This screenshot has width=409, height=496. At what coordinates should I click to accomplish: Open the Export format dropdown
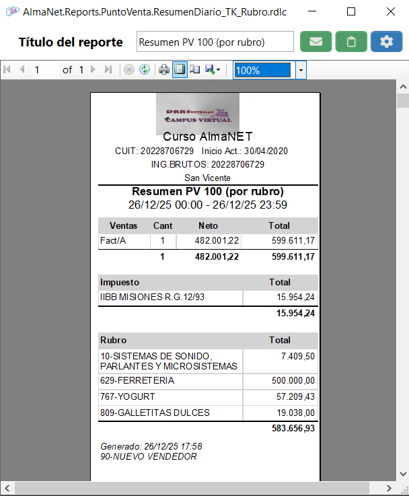pyautogui.click(x=213, y=70)
